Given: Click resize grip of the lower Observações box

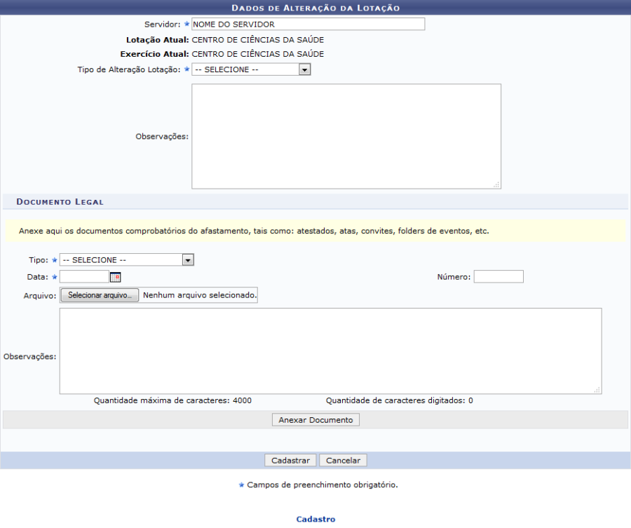Looking at the screenshot, I should click(597, 390).
